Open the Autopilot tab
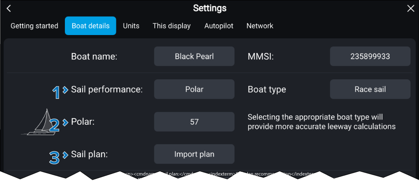 click(219, 26)
